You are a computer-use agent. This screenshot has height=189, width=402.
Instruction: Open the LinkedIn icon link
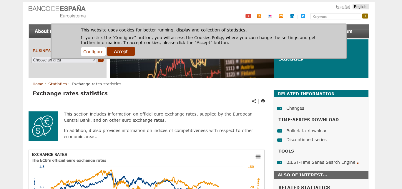[292, 16]
